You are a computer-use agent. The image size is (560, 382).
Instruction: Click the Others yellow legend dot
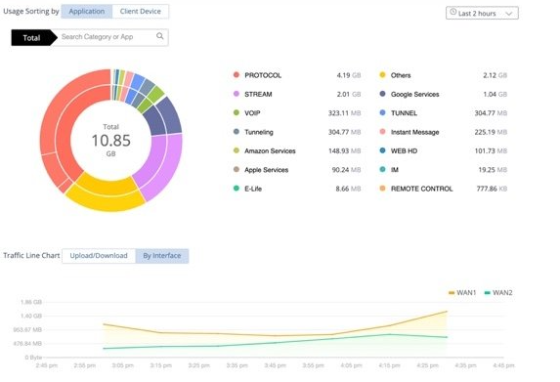coord(382,75)
